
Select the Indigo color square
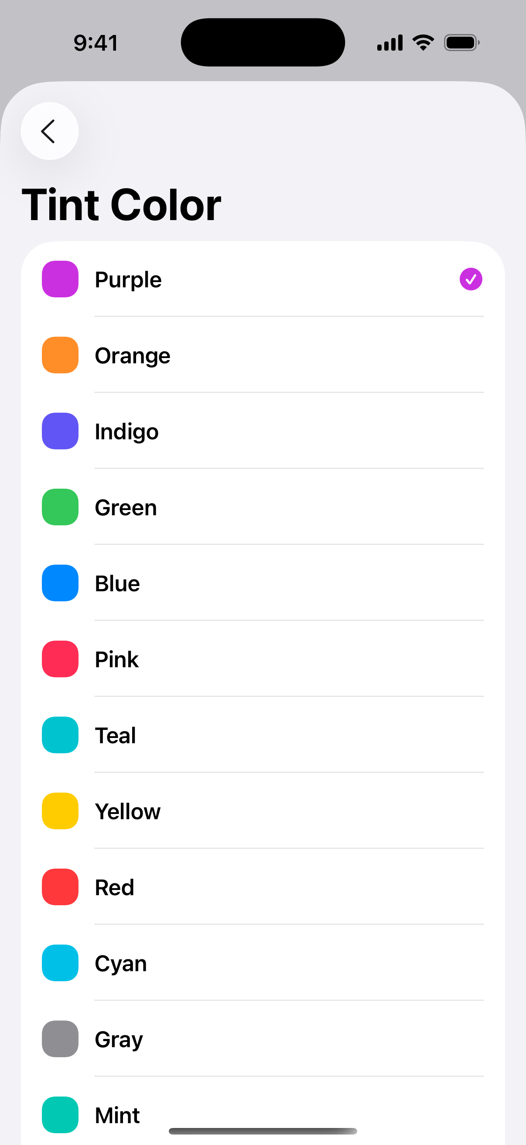(x=60, y=431)
